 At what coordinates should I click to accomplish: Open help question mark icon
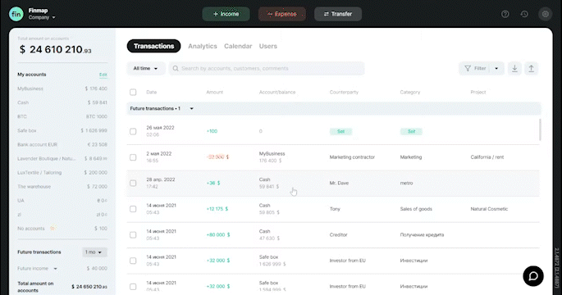point(505,14)
